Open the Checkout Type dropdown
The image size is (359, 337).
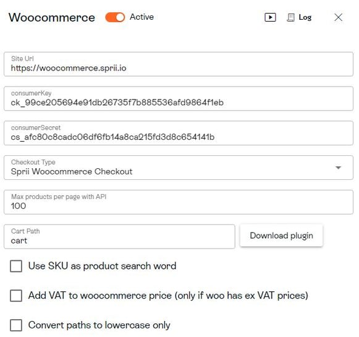179,168
